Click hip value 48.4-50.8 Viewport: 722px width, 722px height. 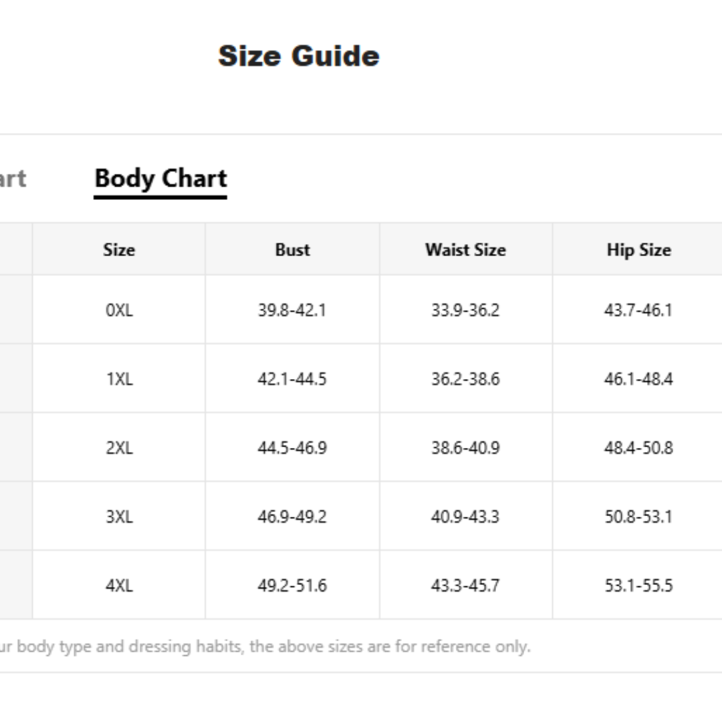(x=638, y=447)
